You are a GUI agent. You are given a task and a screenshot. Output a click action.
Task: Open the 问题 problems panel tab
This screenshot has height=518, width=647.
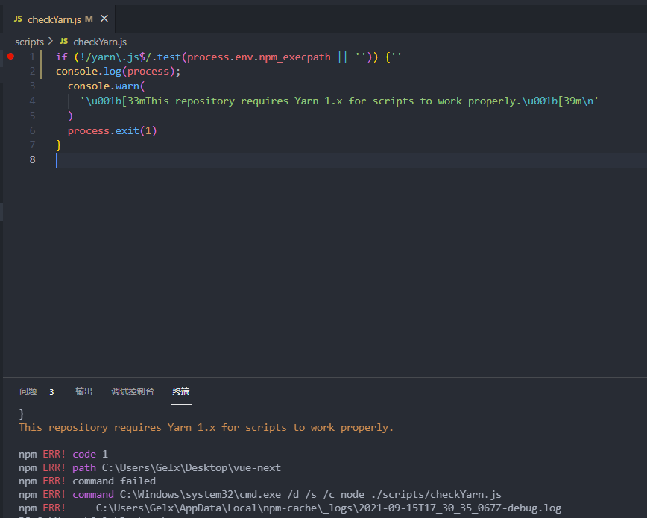pyautogui.click(x=28, y=391)
